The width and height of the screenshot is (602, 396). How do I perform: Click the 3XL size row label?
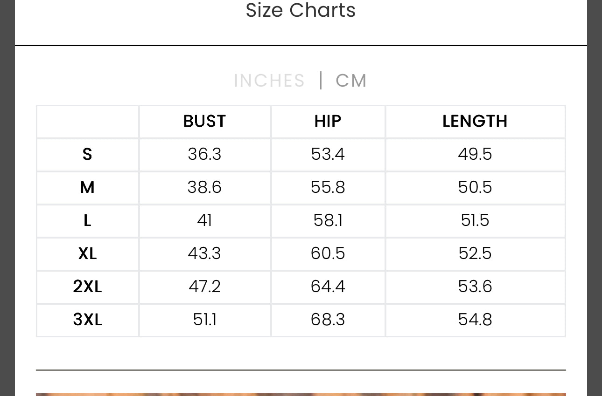87,320
